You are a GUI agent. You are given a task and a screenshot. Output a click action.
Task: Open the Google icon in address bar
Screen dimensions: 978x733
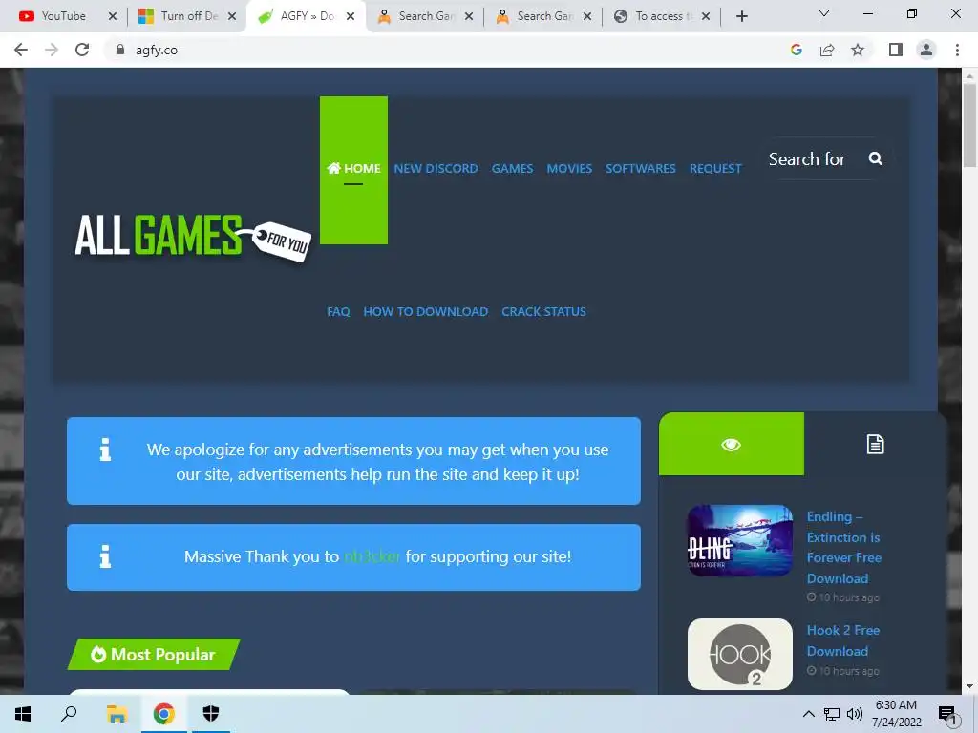tap(796, 50)
